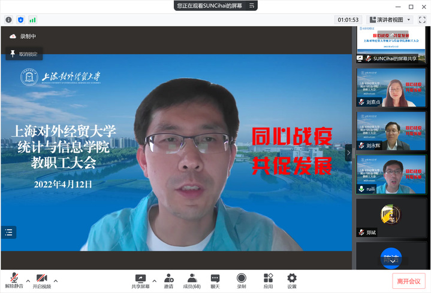Turn on the camera with 开启视频
The width and height of the screenshot is (431, 293).
(x=41, y=280)
